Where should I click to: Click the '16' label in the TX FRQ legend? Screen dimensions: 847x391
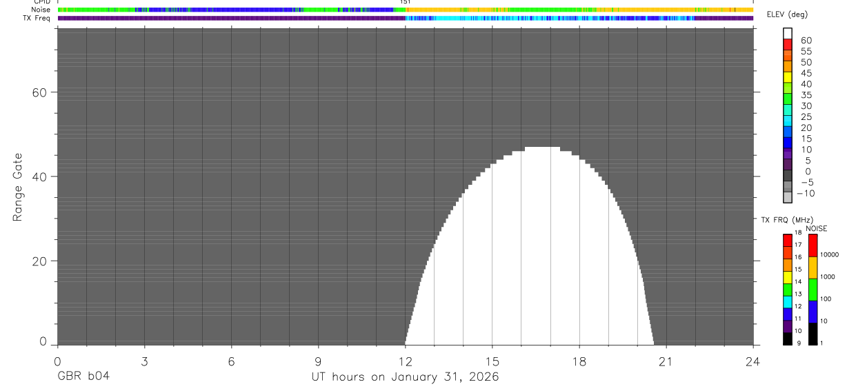[798, 257]
